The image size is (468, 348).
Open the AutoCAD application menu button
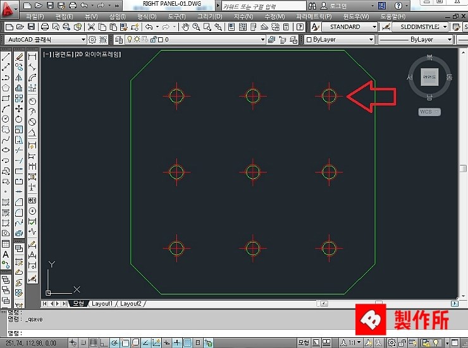pyautogui.click(x=9, y=8)
